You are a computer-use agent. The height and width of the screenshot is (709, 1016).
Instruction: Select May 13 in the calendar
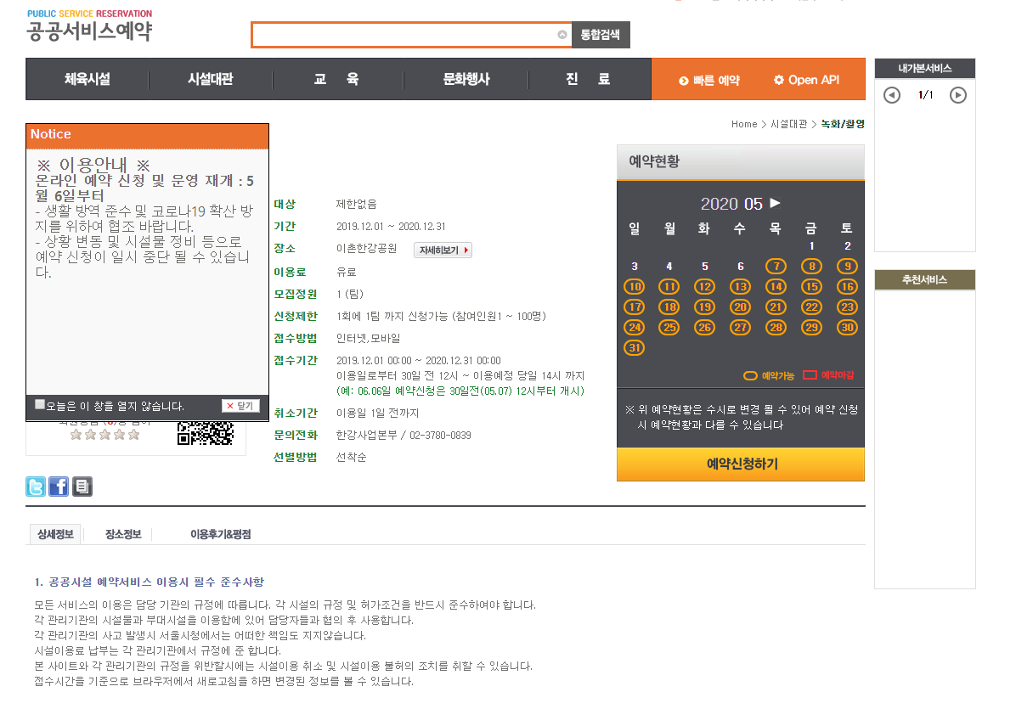click(741, 287)
